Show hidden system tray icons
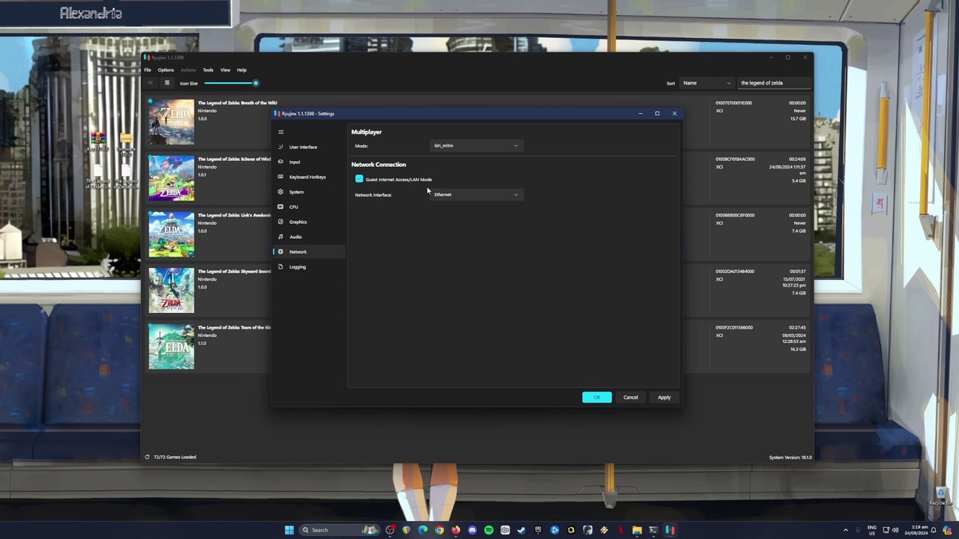The width and height of the screenshot is (959, 539). click(x=846, y=530)
